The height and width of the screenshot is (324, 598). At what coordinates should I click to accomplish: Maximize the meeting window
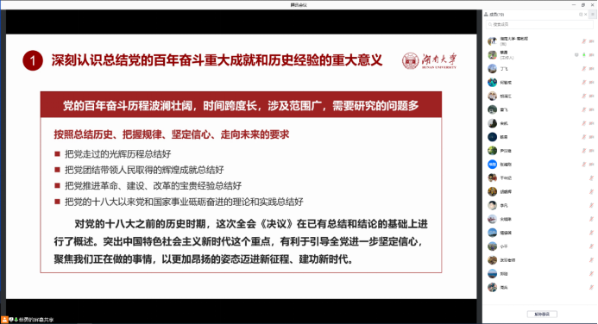coord(583,4)
